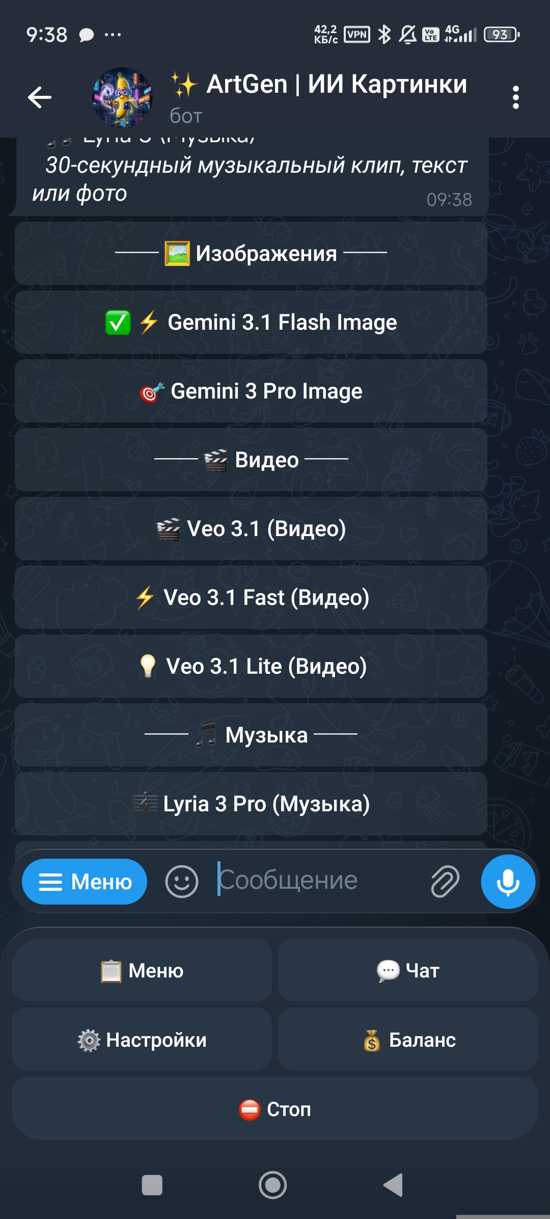The height and width of the screenshot is (1219, 550).
Task: Open the Чат keyboard button
Action: coord(408,970)
